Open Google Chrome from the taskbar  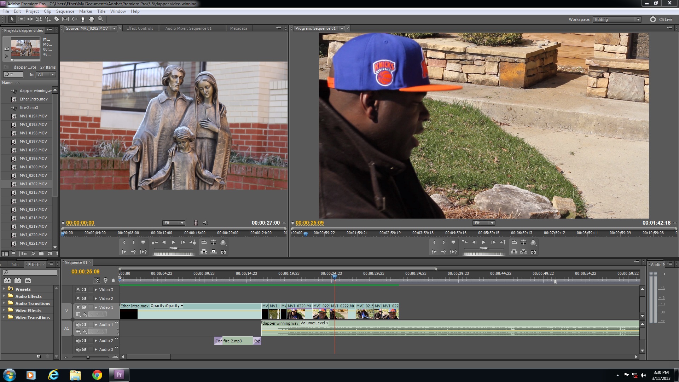pos(97,375)
